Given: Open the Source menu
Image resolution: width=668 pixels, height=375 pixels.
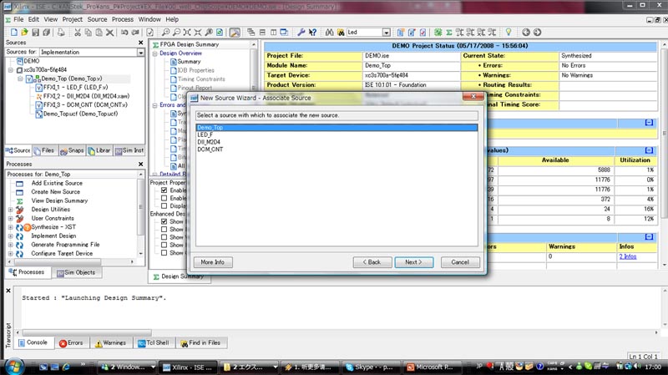Looking at the screenshot, I should [x=97, y=19].
